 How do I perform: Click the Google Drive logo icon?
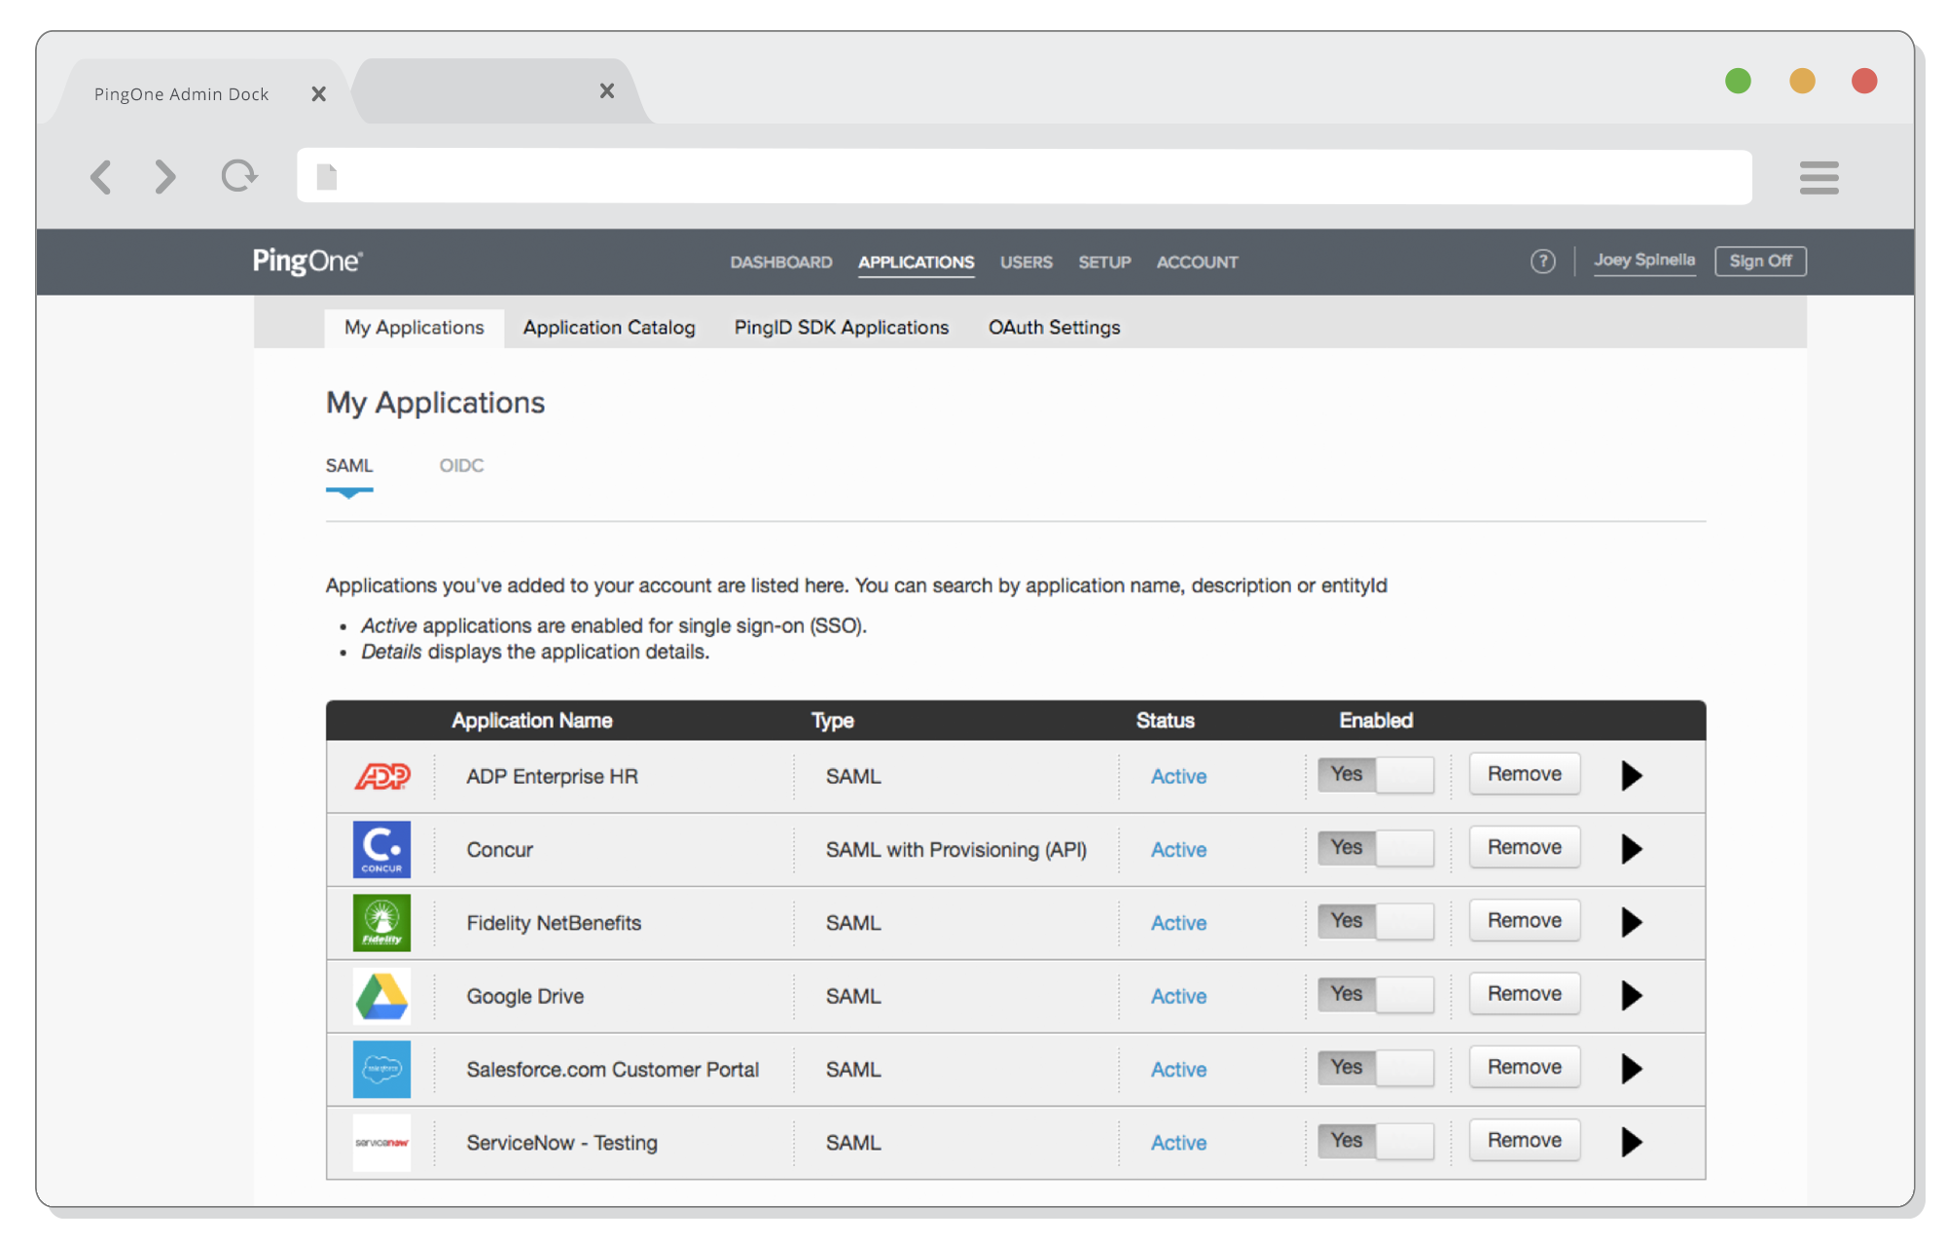click(x=381, y=996)
